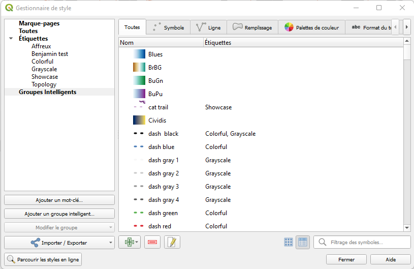The height and width of the screenshot is (269, 414).
Task: Switch to icon grid view
Action: (289, 242)
